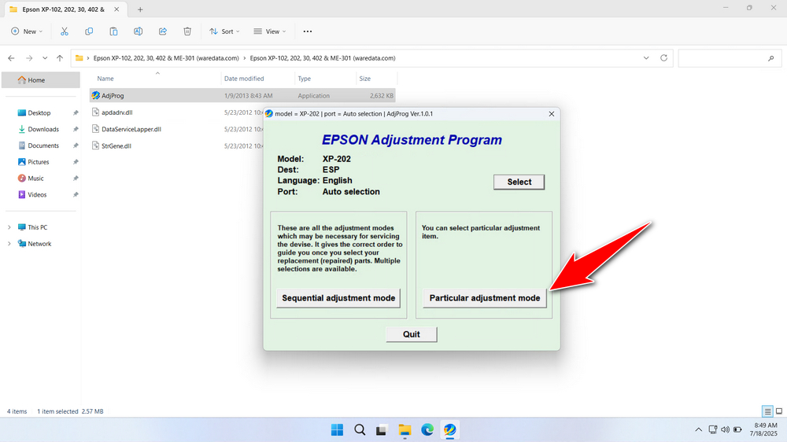Close the AdjProg dialog window

click(x=551, y=114)
